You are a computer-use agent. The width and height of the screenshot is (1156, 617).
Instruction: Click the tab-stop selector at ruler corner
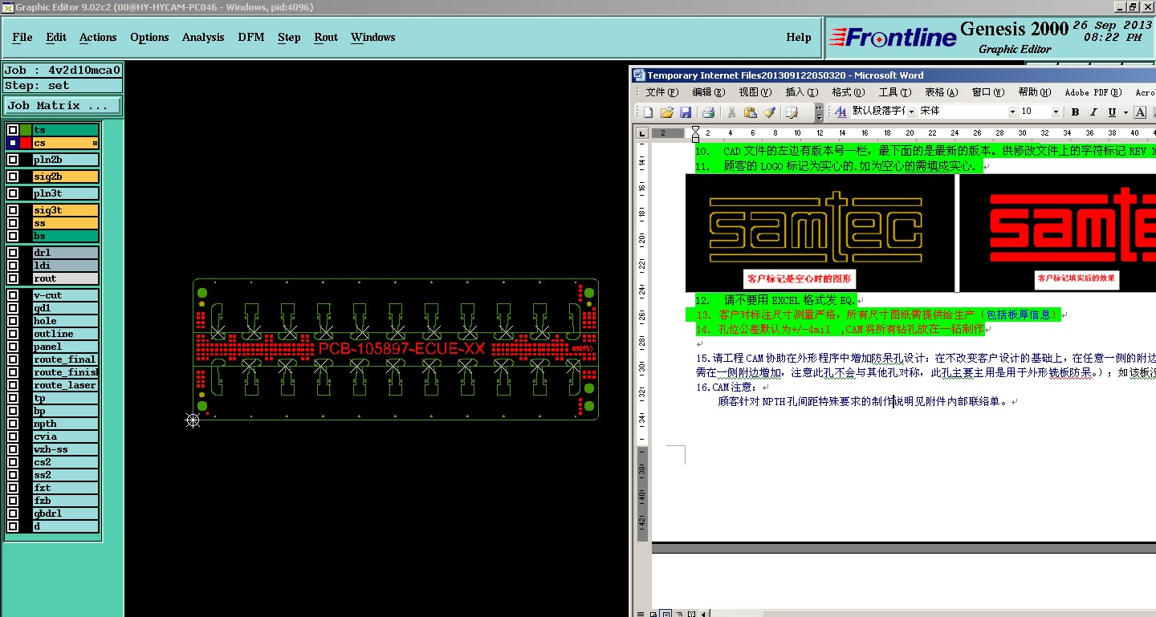(643, 133)
